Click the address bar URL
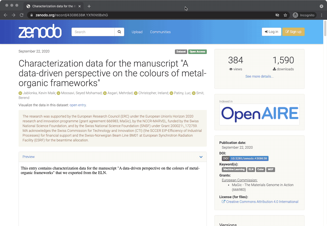Viewport: 327px width, 226px height. pos(72,15)
